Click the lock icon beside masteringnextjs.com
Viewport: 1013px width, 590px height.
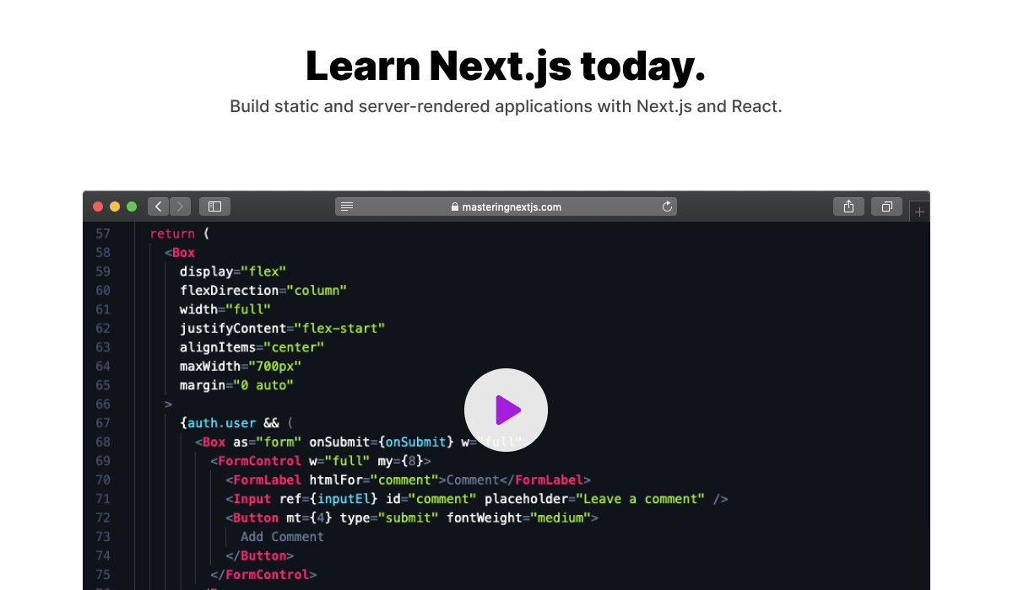[455, 206]
